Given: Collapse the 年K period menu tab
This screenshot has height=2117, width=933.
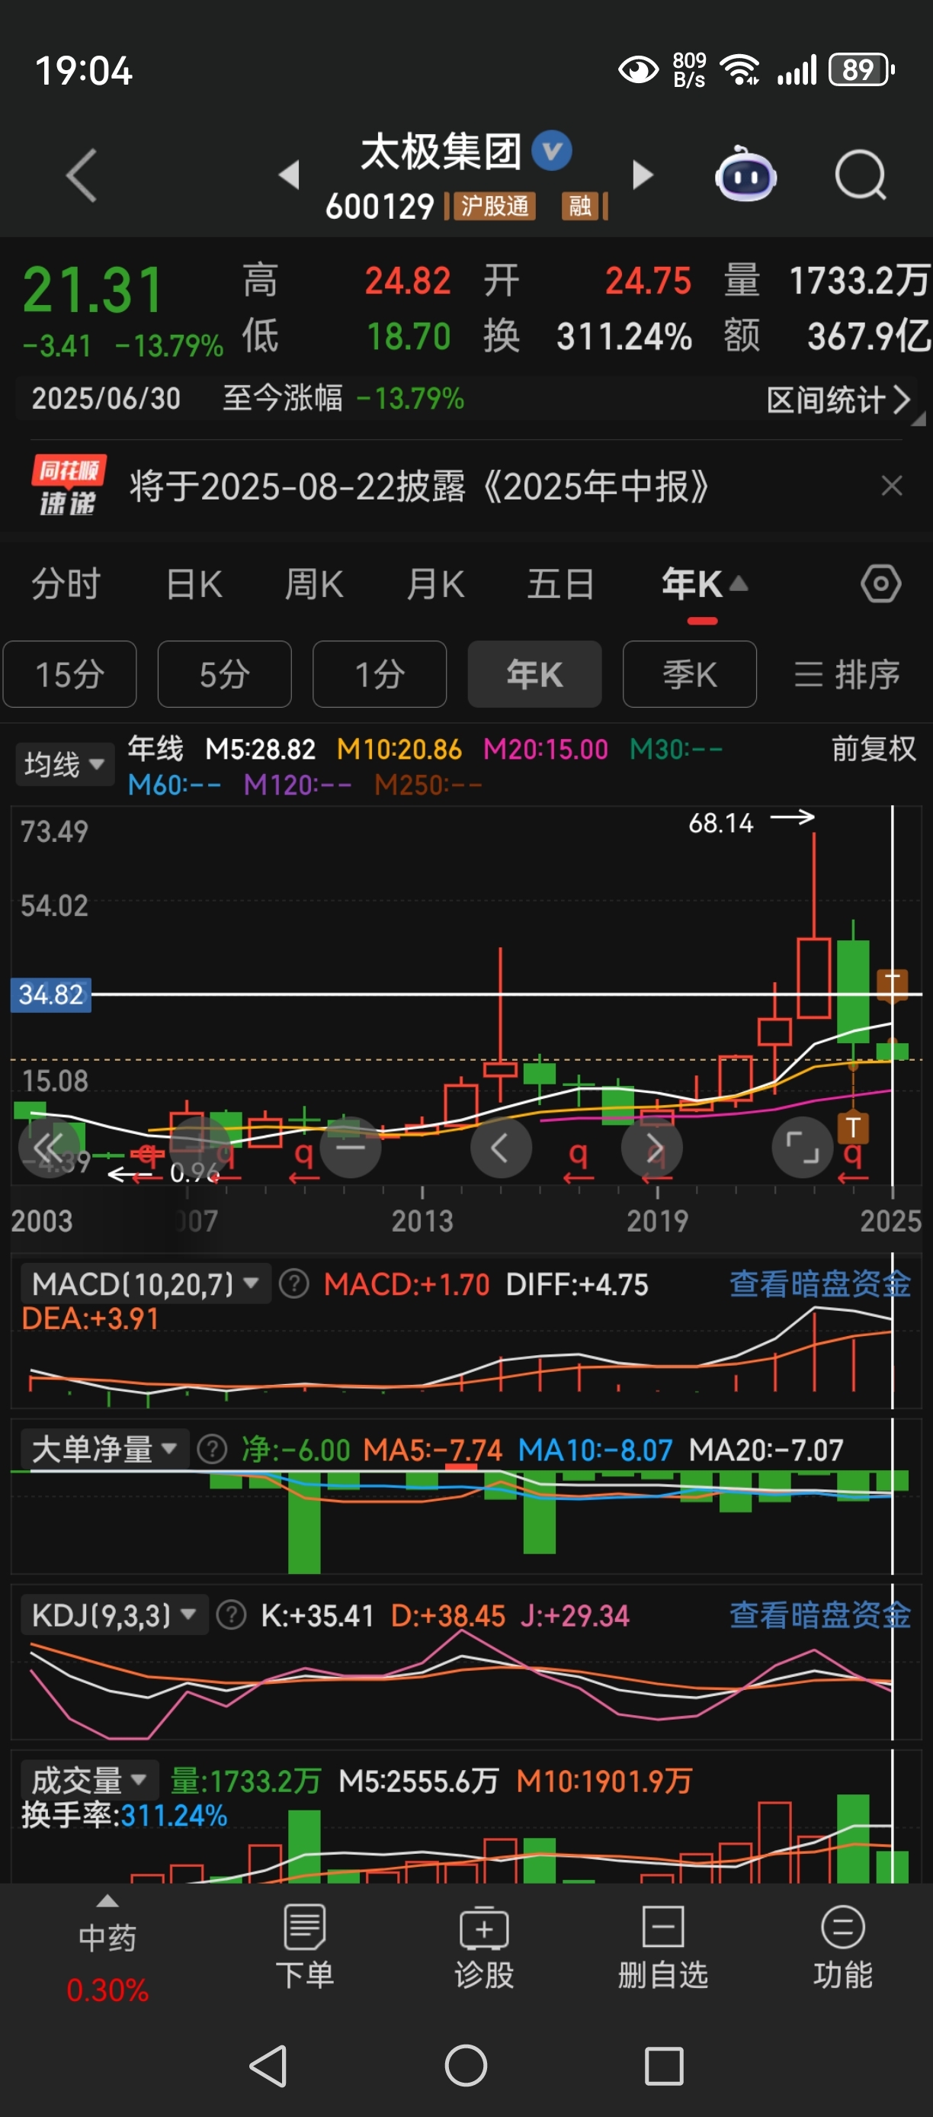Looking at the screenshot, I should tap(704, 584).
